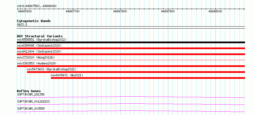Click the 6p21.1 band label
253x115 pixels.
click(x=22, y=25)
